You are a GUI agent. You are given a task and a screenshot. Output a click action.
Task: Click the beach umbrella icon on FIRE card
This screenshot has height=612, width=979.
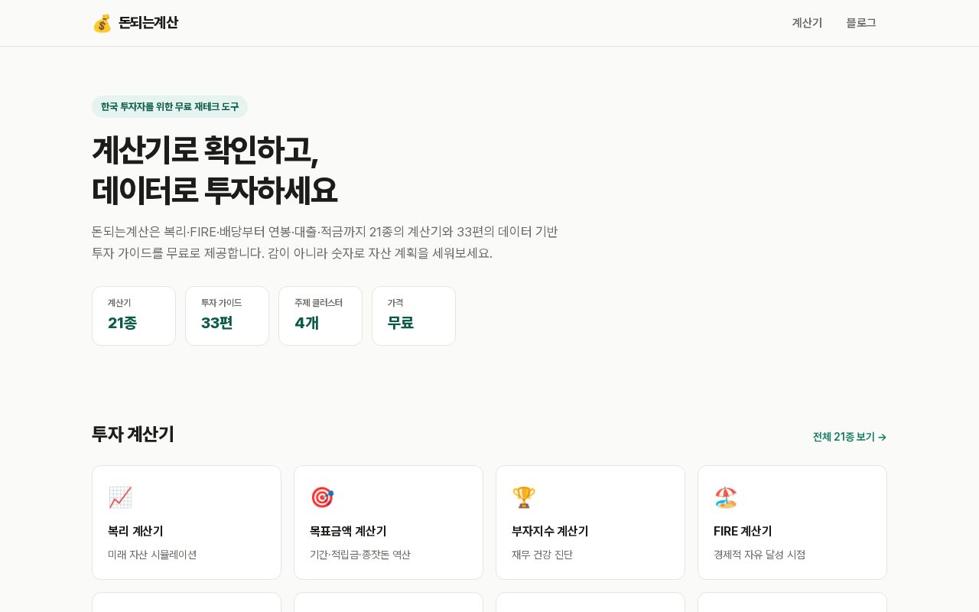(726, 497)
